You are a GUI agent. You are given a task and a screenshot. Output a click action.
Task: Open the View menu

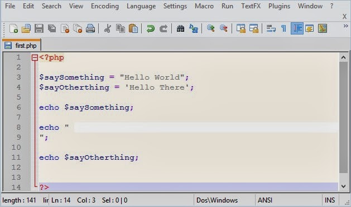(76, 6)
